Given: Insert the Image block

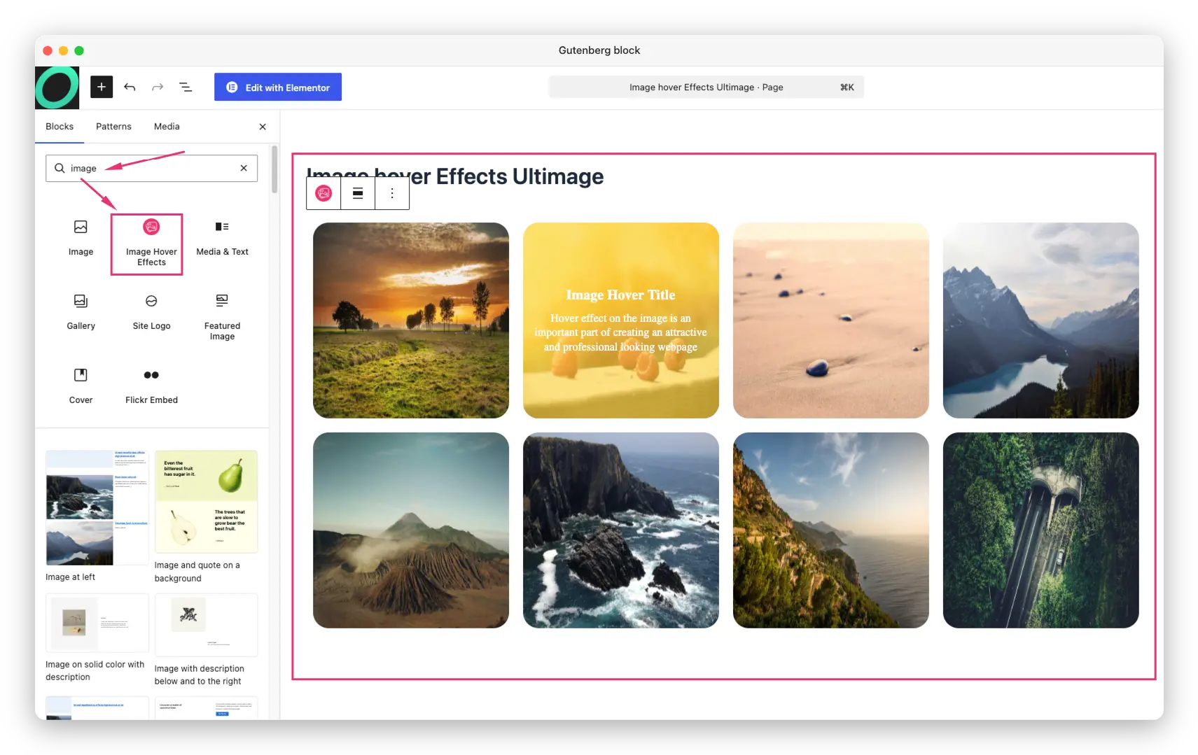Looking at the screenshot, I should click(x=81, y=238).
